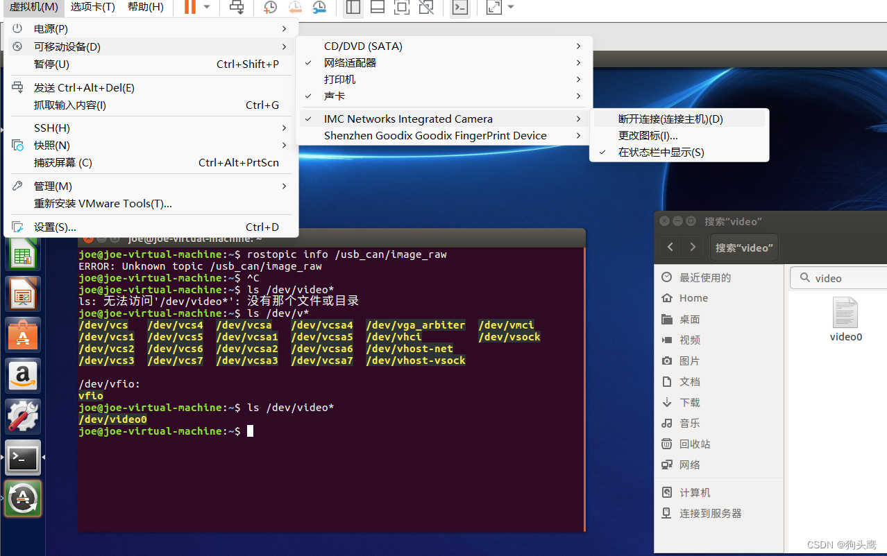
Task: Open 设置(S)... from the menu
Action: (x=151, y=227)
